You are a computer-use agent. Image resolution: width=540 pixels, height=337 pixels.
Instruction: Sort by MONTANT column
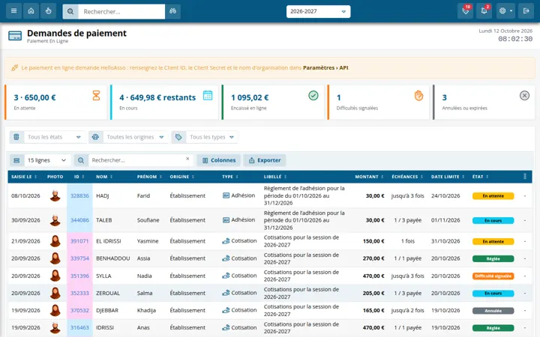pos(369,177)
